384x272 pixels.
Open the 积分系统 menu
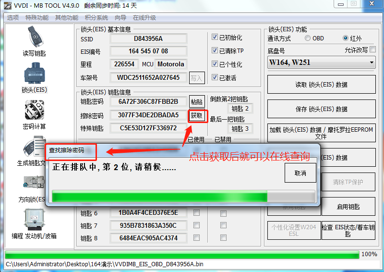(x=96, y=17)
